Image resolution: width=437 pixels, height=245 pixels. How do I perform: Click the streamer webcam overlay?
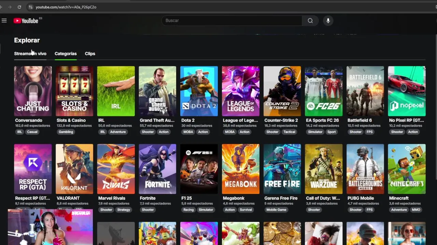tap(50, 227)
